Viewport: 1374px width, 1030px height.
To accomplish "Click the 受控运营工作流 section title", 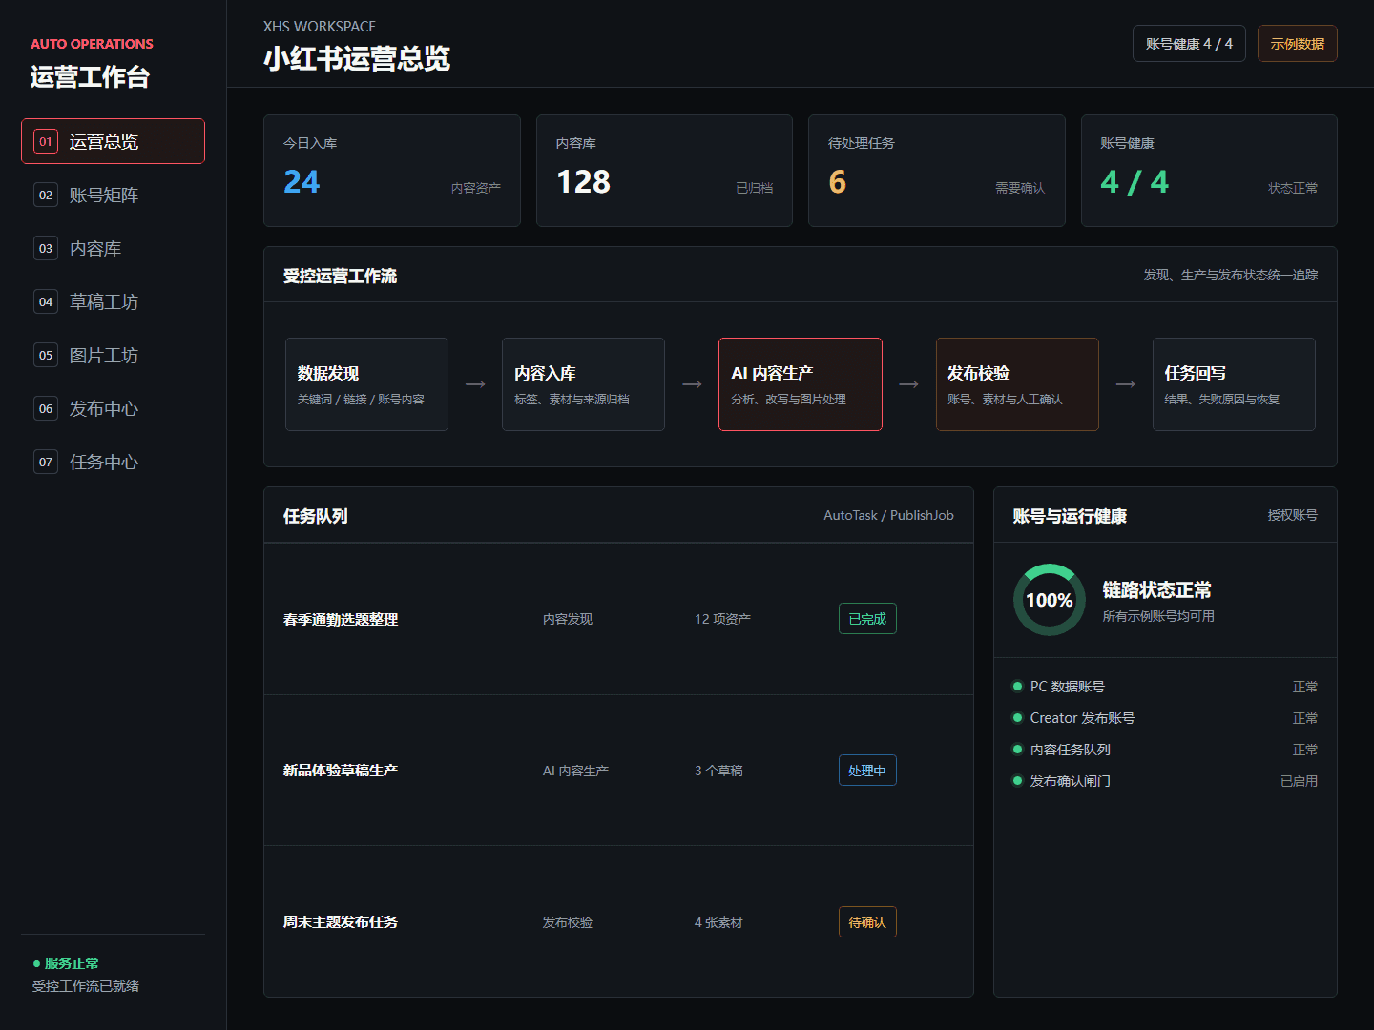I will [x=340, y=276].
